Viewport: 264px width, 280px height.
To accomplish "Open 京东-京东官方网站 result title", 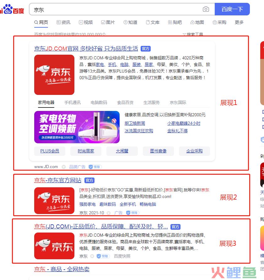I will coord(58,180).
